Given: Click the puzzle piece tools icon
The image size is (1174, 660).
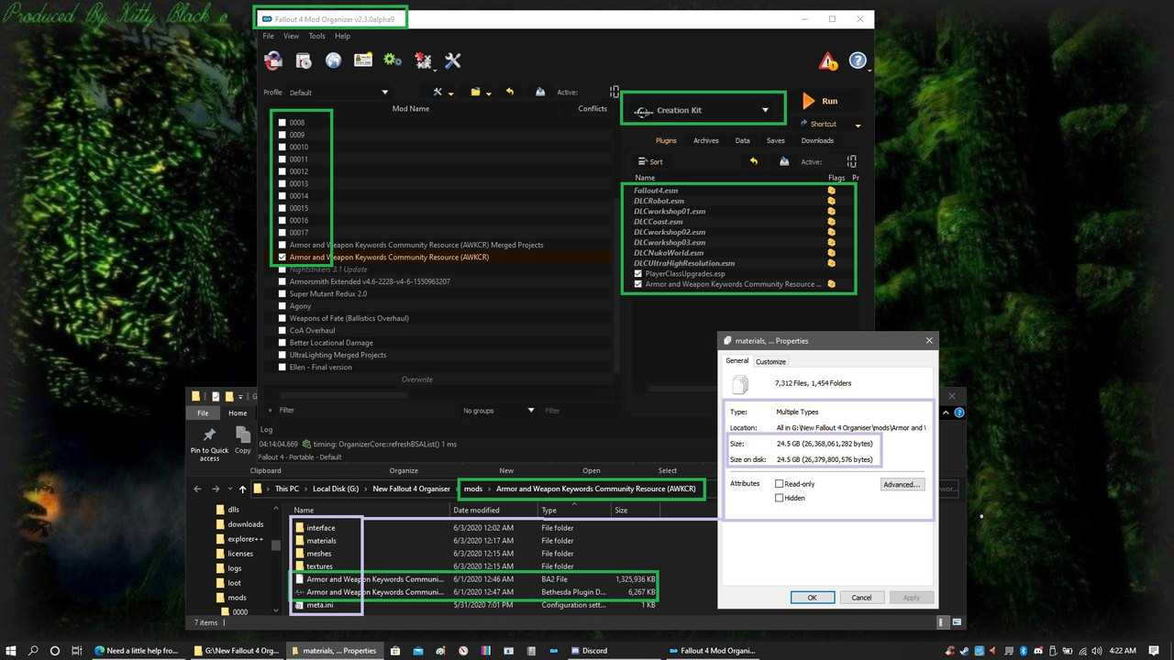Looking at the screenshot, I should tap(423, 60).
